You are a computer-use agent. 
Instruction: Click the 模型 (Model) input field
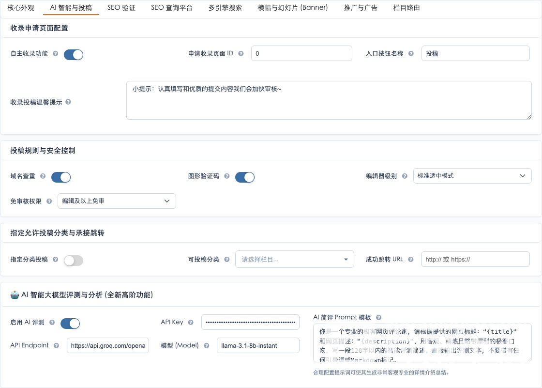pos(258,345)
